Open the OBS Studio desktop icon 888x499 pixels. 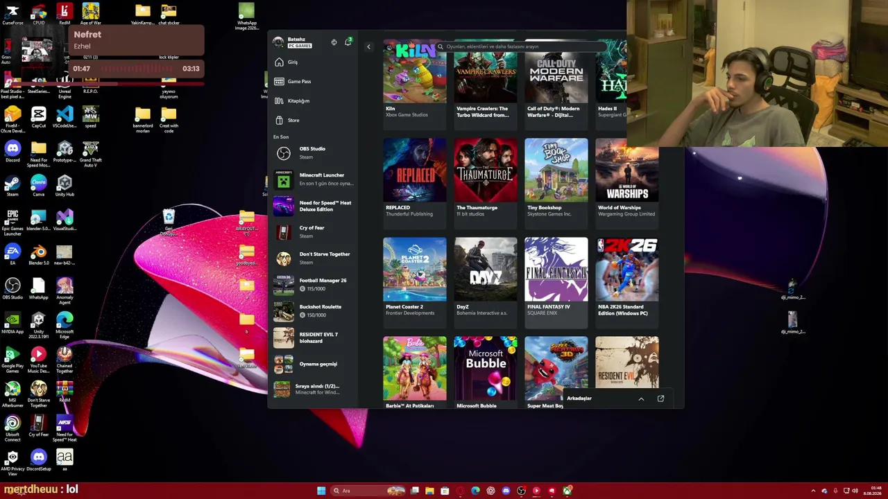coord(12,289)
